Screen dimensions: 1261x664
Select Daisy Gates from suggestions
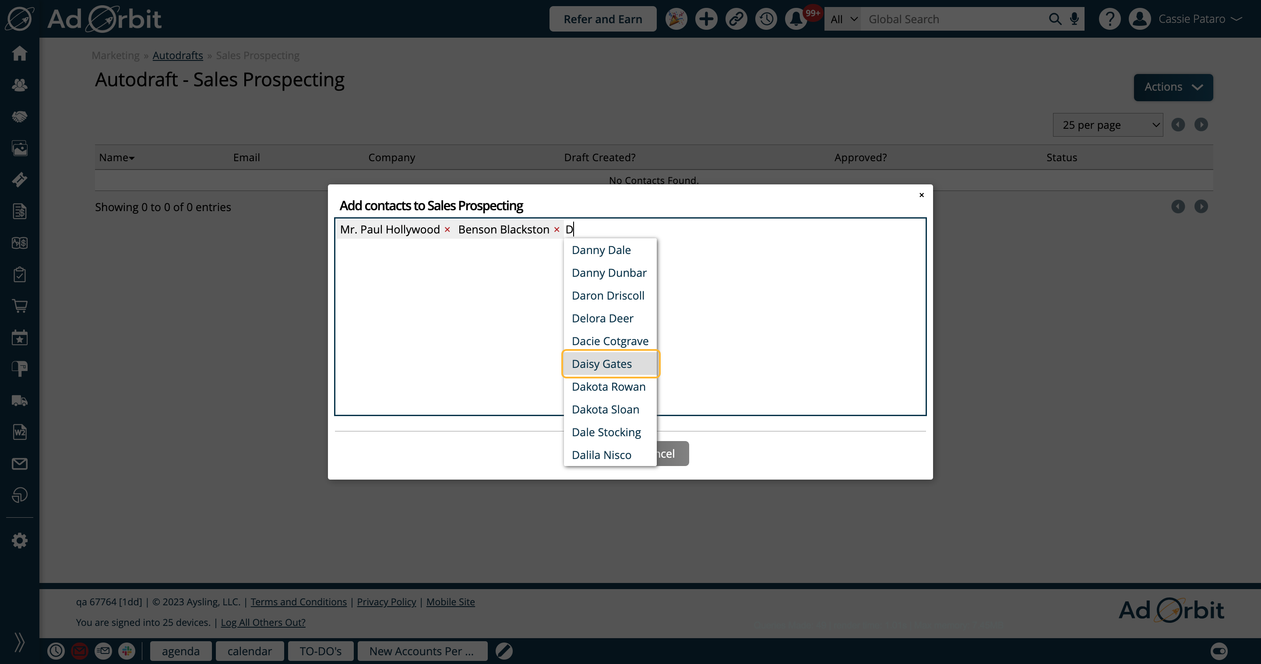[602, 364]
